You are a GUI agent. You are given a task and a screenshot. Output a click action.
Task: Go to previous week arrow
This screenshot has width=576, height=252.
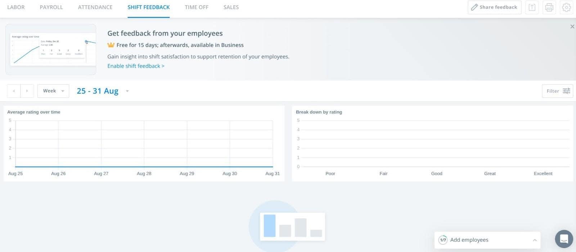(x=14, y=91)
